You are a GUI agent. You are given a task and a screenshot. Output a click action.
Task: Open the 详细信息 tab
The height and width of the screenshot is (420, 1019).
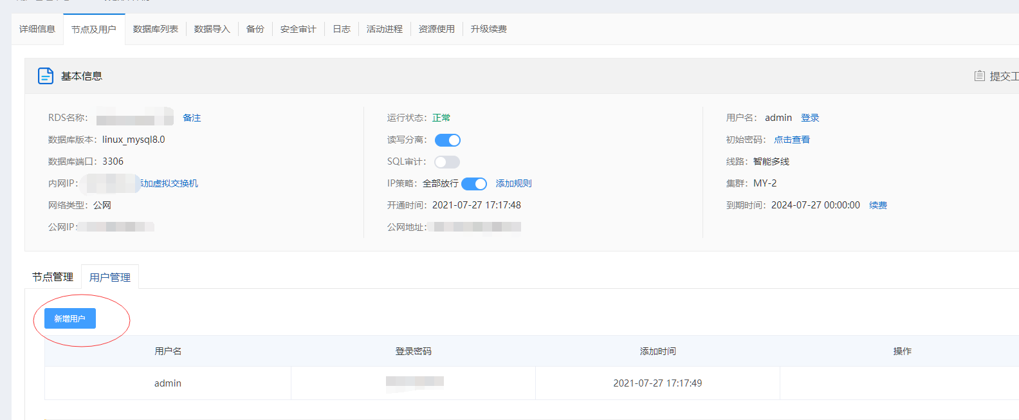click(x=37, y=29)
